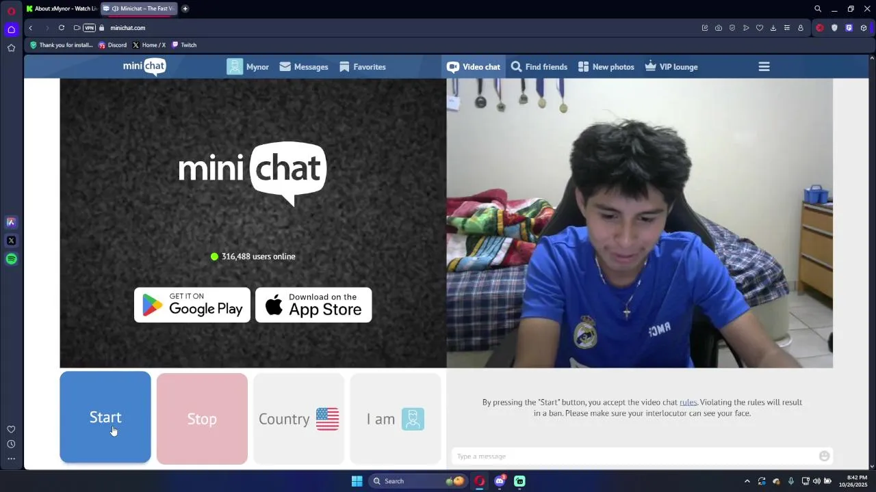Click the search tabs magnifier icon

818,9
